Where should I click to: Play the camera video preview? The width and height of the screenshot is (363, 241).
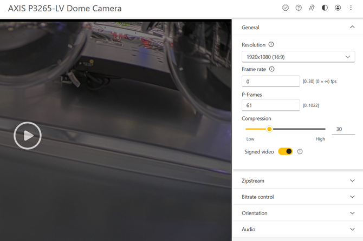click(27, 136)
